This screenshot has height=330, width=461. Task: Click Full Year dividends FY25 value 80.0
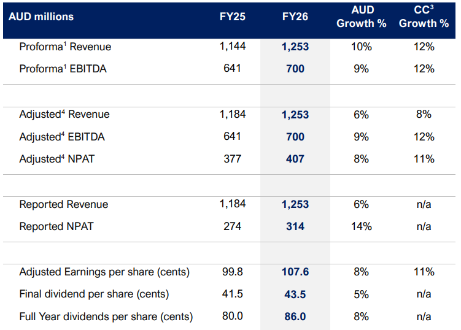[x=232, y=316]
